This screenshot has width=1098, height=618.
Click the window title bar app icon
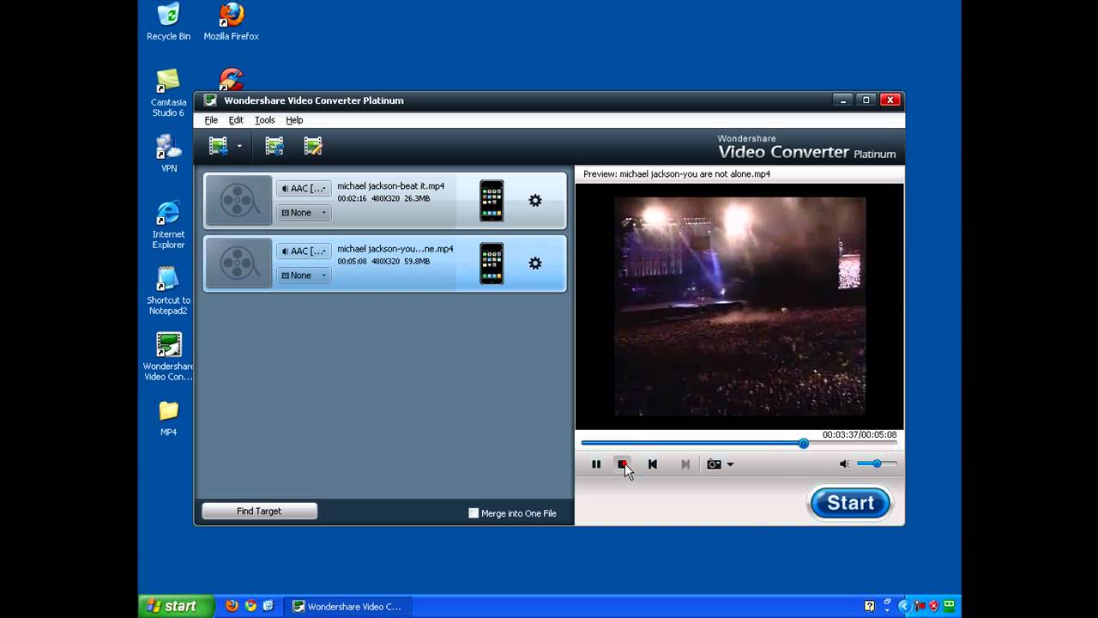point(210,100)
